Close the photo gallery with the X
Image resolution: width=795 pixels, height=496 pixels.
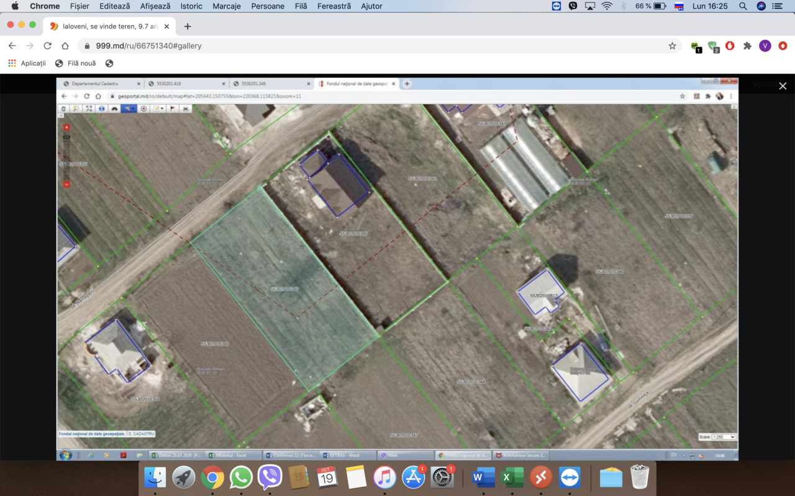(x=783, y=86)
